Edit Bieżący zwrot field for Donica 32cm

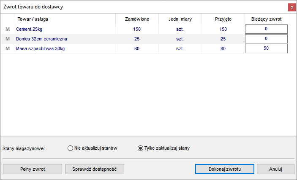(266, 39)
